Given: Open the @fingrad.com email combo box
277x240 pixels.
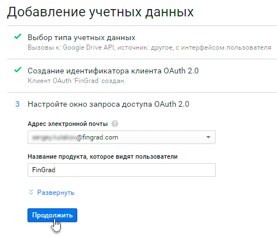Looking at the screenshot, I should [x=122, y=137].
